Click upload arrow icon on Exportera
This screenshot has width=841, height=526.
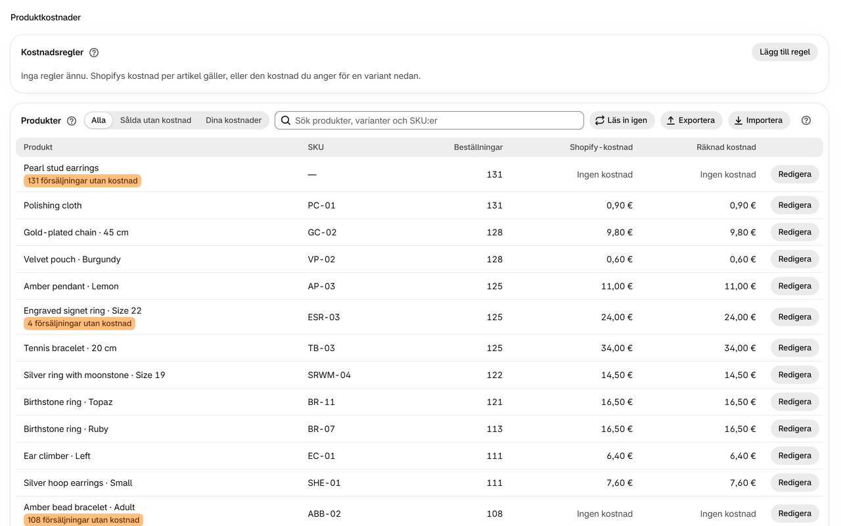671,120
